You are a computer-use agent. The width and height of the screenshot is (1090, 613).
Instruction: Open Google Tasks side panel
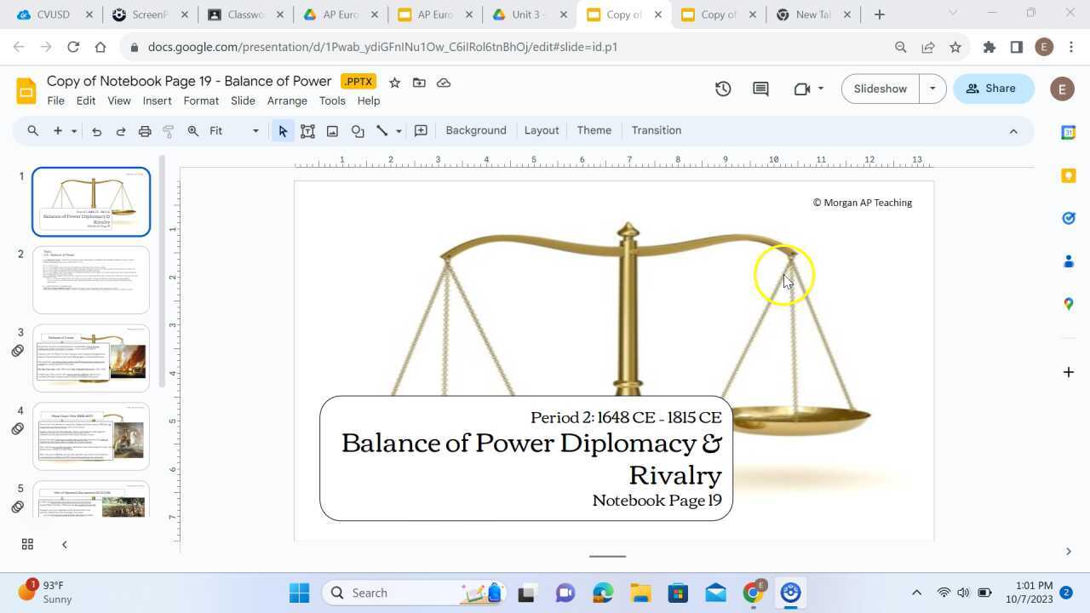click(1069, 218)
